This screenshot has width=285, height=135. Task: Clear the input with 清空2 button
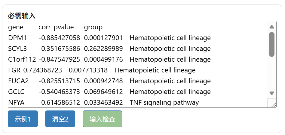pyautogui.click(x=60, y=119)
